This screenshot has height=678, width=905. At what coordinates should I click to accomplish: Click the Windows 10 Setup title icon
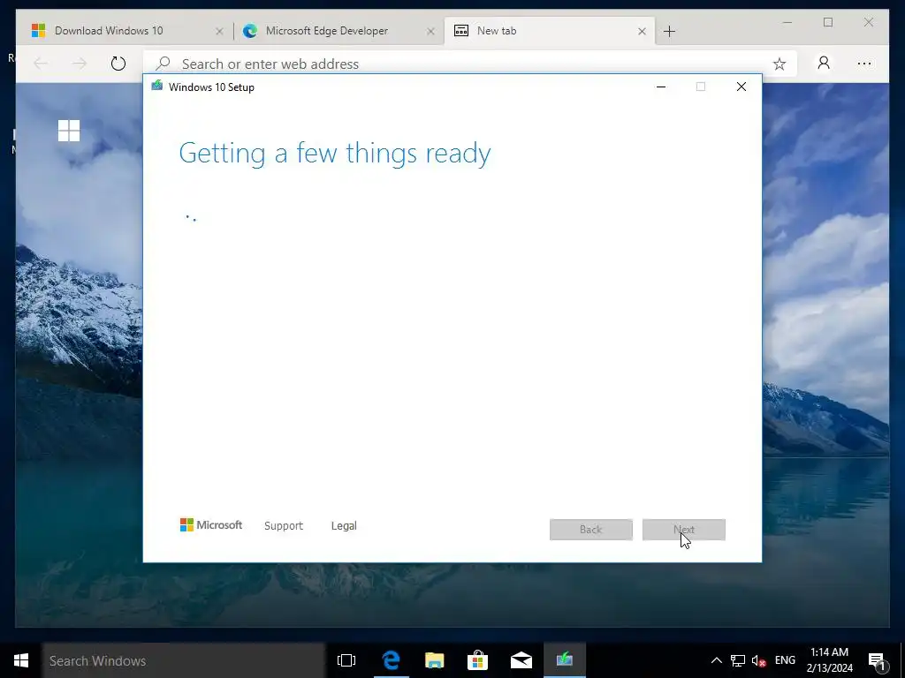(157, 86)
